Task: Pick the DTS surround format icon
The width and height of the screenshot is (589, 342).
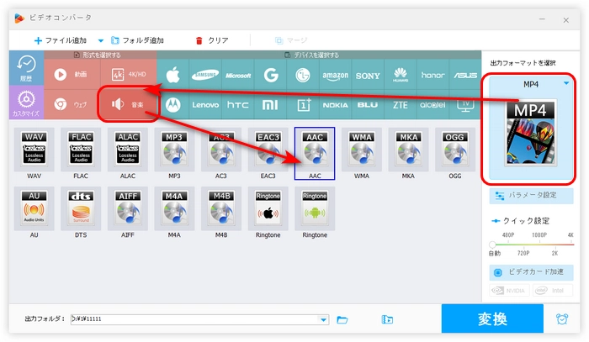Action: [x=81, y=212]
